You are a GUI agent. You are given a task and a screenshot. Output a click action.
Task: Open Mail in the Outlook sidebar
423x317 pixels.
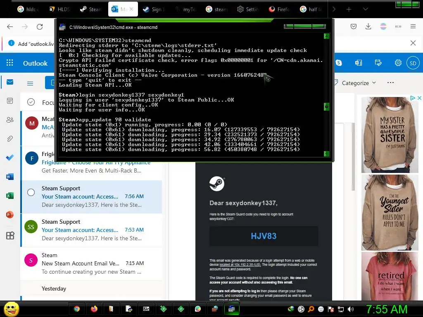pyautogui.click(x=10, y=82)
